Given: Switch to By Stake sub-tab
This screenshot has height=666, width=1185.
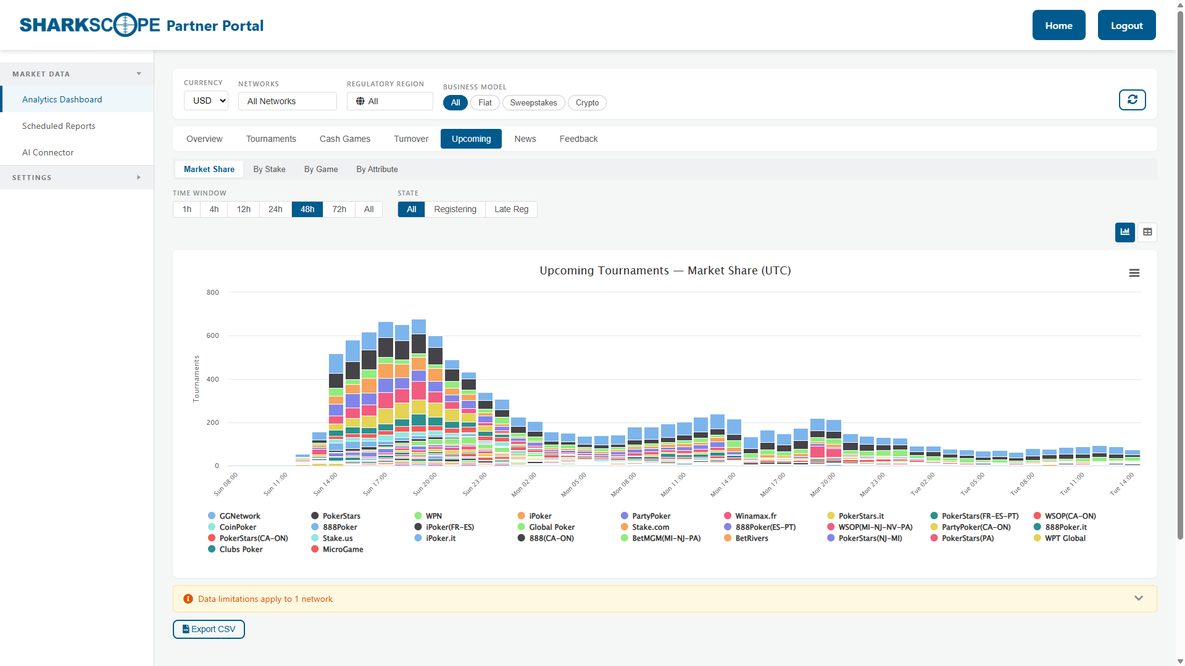Looking at the screenshot, I should 269,169.
